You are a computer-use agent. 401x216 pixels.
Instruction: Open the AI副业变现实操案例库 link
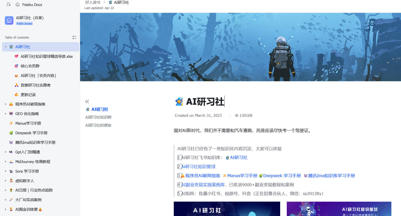203,185
